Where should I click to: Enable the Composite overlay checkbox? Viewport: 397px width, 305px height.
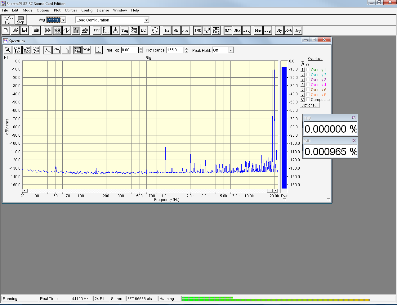pyautogui.click(x=308, y=100)
